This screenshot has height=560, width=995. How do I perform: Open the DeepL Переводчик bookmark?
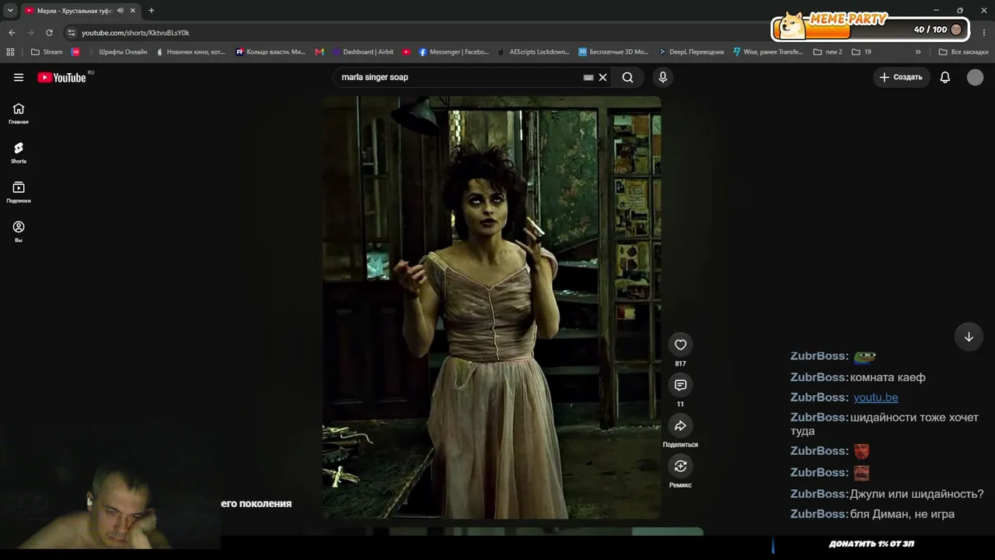coord(691,52)
